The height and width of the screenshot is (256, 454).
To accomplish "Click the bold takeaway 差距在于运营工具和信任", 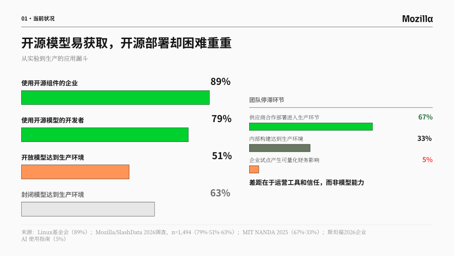I will point(306,183).
